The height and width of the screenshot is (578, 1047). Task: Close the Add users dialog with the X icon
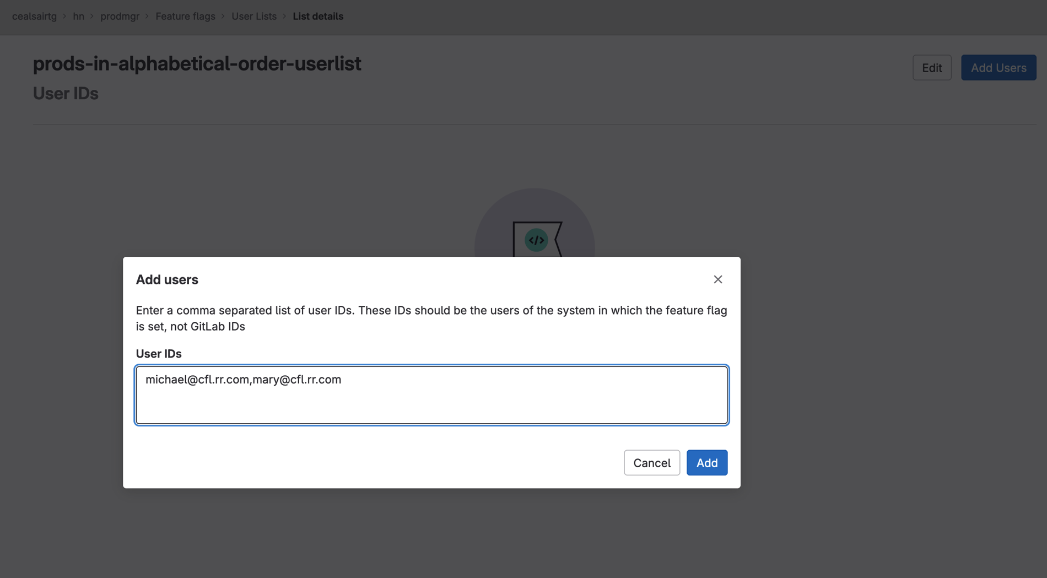tap(717, 279)
